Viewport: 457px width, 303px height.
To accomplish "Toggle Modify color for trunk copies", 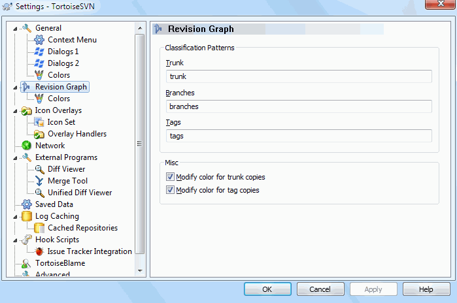I will [x=170, y=177].
